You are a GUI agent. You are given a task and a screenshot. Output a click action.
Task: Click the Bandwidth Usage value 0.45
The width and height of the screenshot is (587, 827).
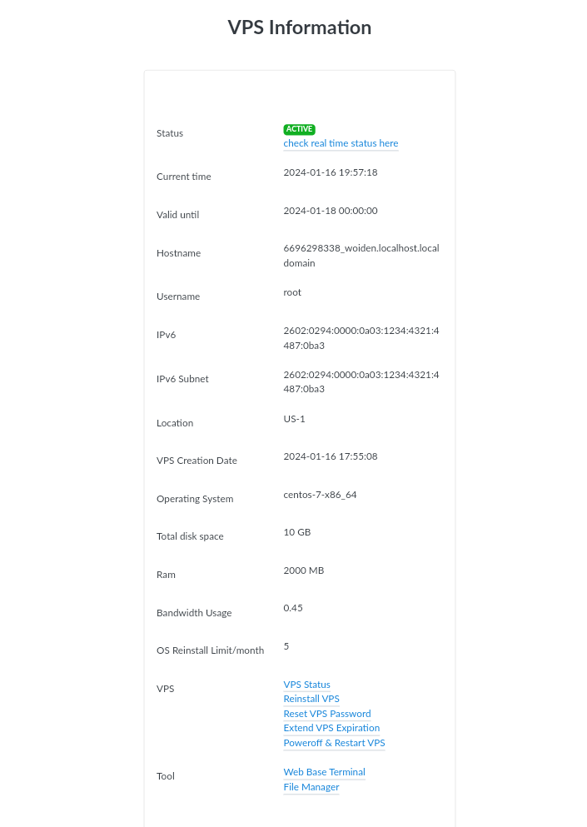[x=293, y=608]
